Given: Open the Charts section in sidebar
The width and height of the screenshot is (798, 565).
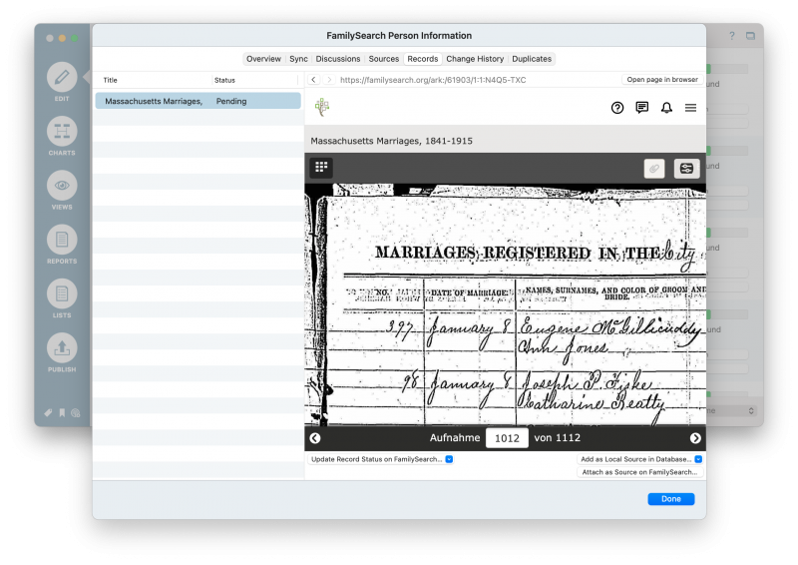Looking at the screenshot, I should click(x=62, y=136).
